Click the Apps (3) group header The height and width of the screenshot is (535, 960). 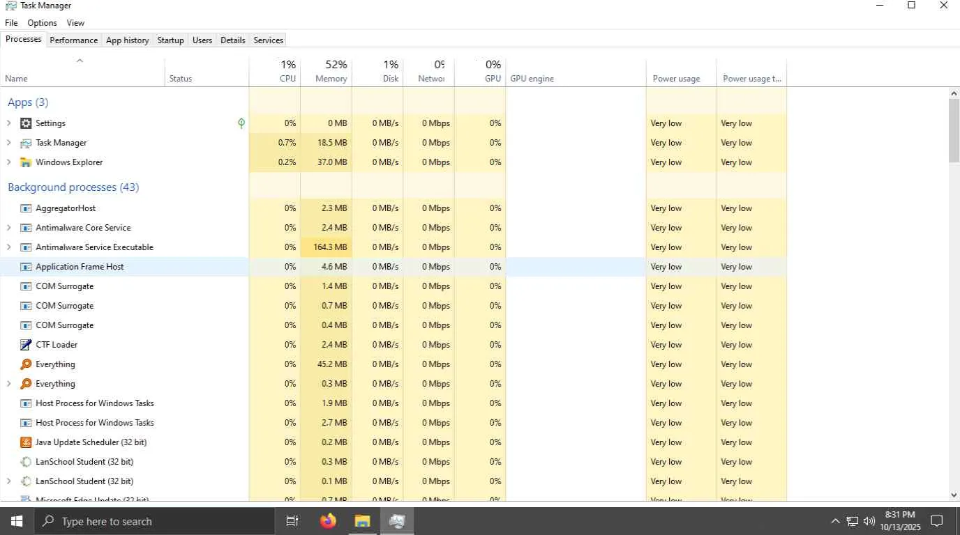28,102
